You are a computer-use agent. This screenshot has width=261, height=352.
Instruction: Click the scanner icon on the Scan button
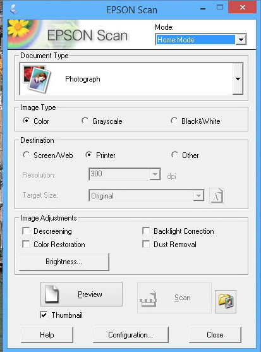coord(148,298)
